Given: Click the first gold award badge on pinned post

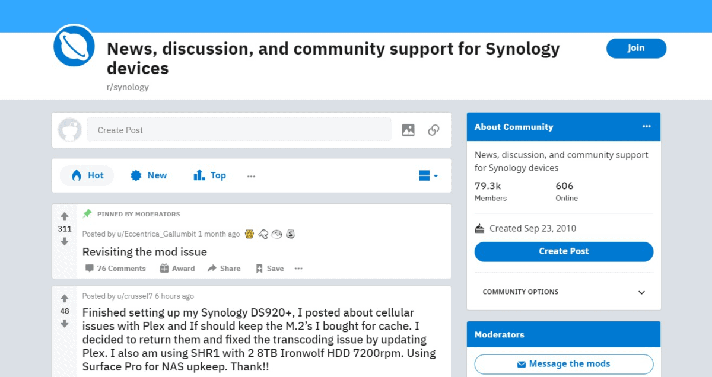Looking at the screenshot, I should point(250,234).
